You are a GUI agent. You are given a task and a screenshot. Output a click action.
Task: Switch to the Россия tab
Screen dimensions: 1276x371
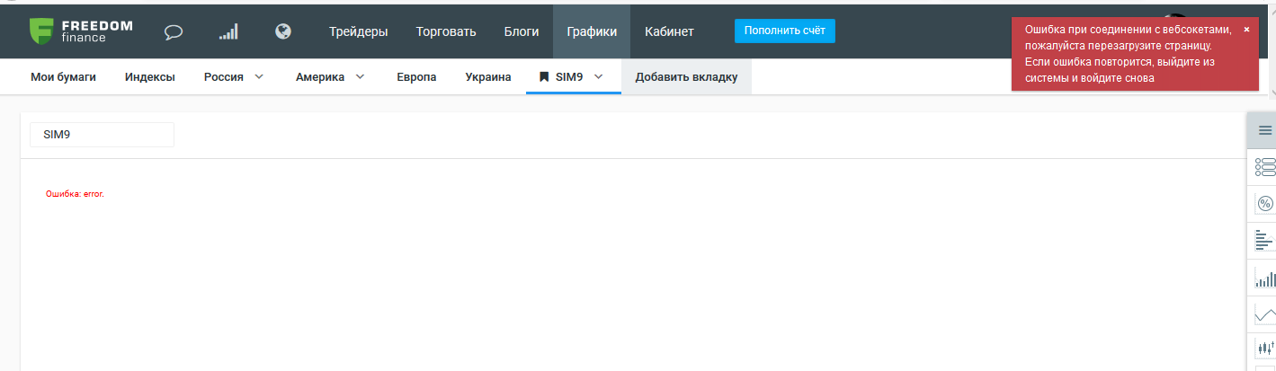coord(223,77)
